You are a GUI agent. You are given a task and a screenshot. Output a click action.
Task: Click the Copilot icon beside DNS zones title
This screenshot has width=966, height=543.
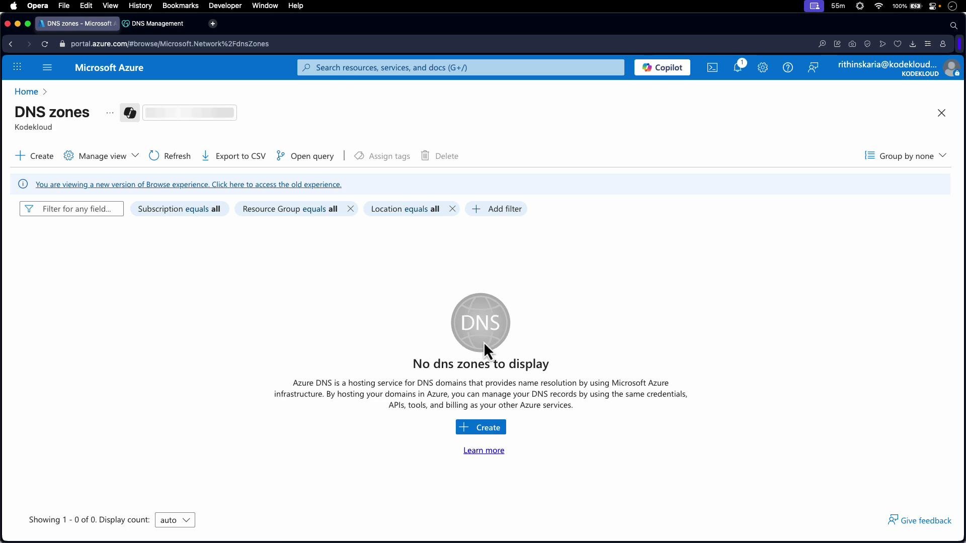130,113
